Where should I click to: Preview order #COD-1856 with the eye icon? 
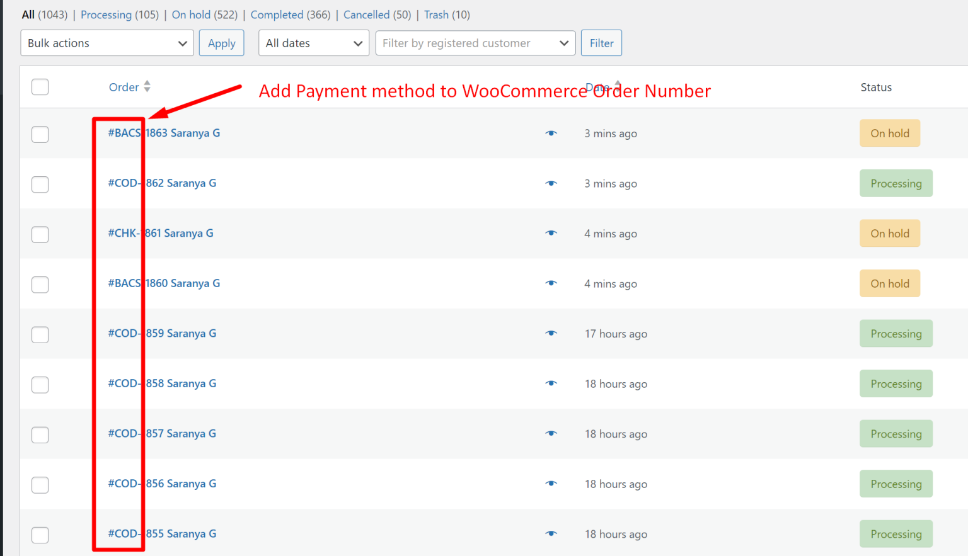point(551,484)
